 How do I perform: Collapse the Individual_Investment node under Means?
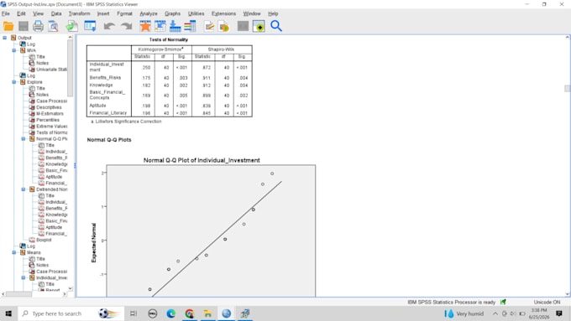point(24,277)
